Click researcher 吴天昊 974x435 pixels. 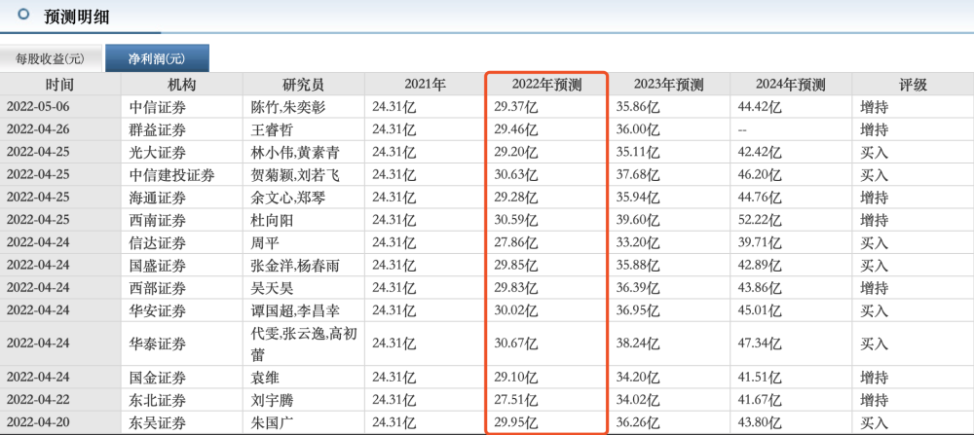click(x=271, y=288)
